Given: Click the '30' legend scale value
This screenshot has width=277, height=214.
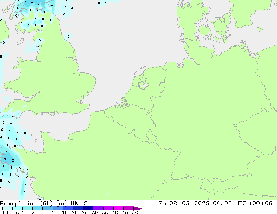Looking at the screenshot, I should (95, 212).
